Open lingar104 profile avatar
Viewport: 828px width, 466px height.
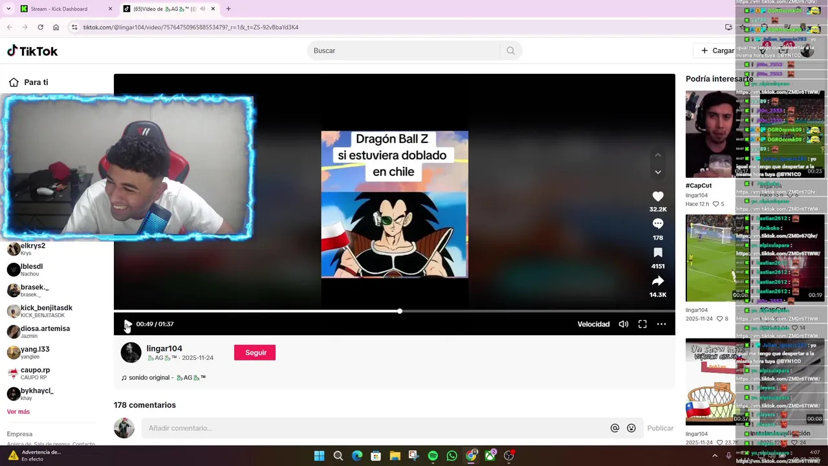(131, 353)
